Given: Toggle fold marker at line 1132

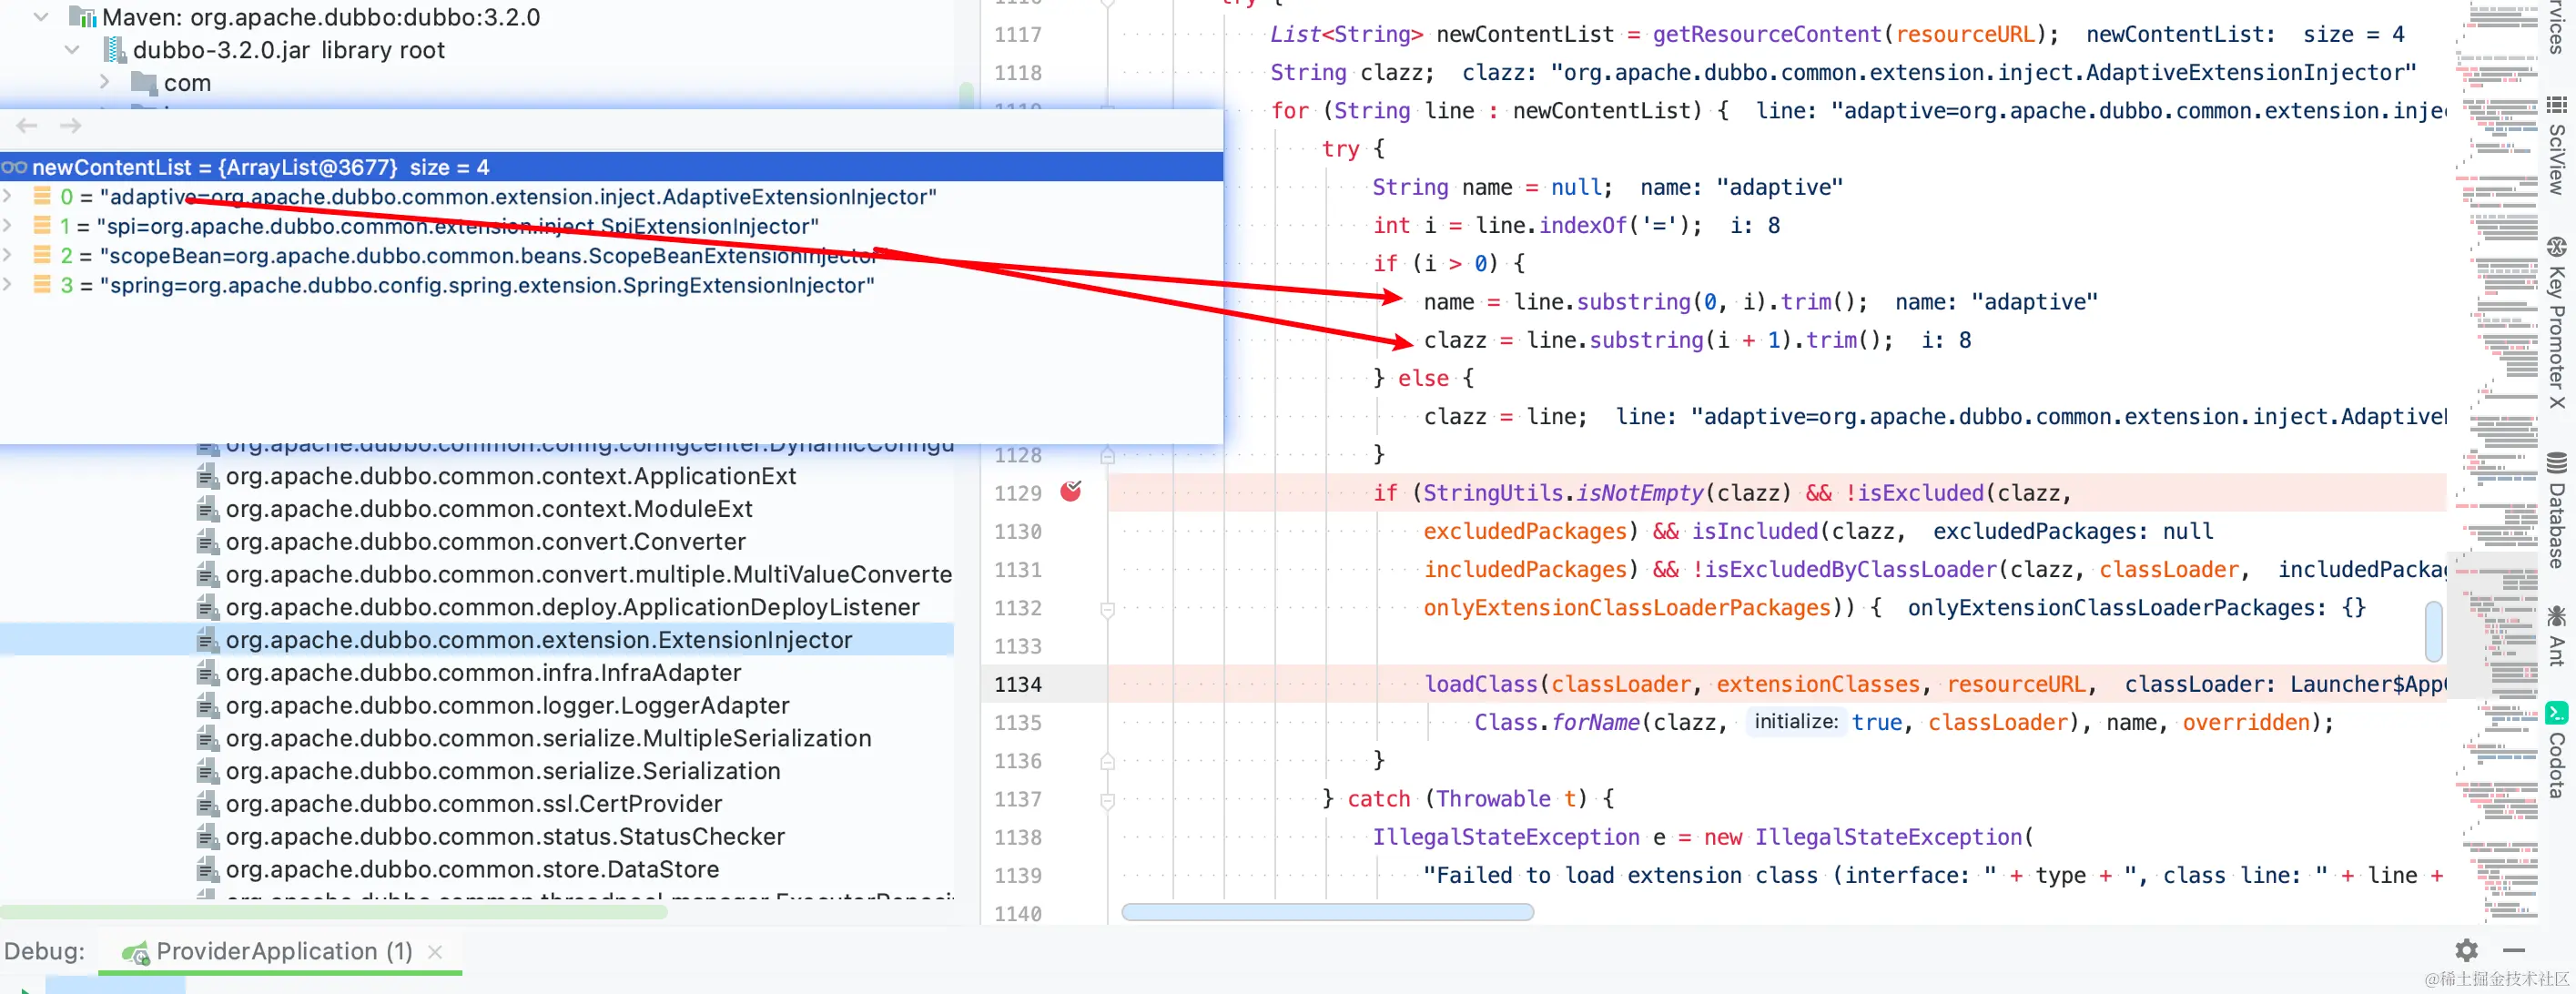Looking at the screenshot, I should [1107, 608].
